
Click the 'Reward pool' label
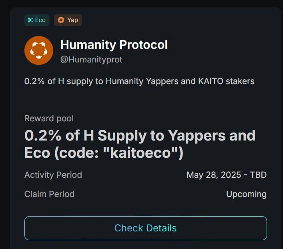[49, 118]
